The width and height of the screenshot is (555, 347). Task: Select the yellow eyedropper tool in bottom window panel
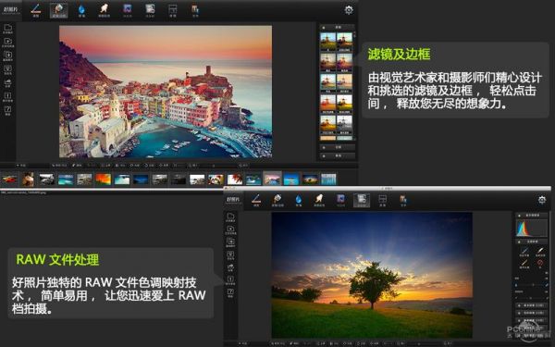(524, 264)
